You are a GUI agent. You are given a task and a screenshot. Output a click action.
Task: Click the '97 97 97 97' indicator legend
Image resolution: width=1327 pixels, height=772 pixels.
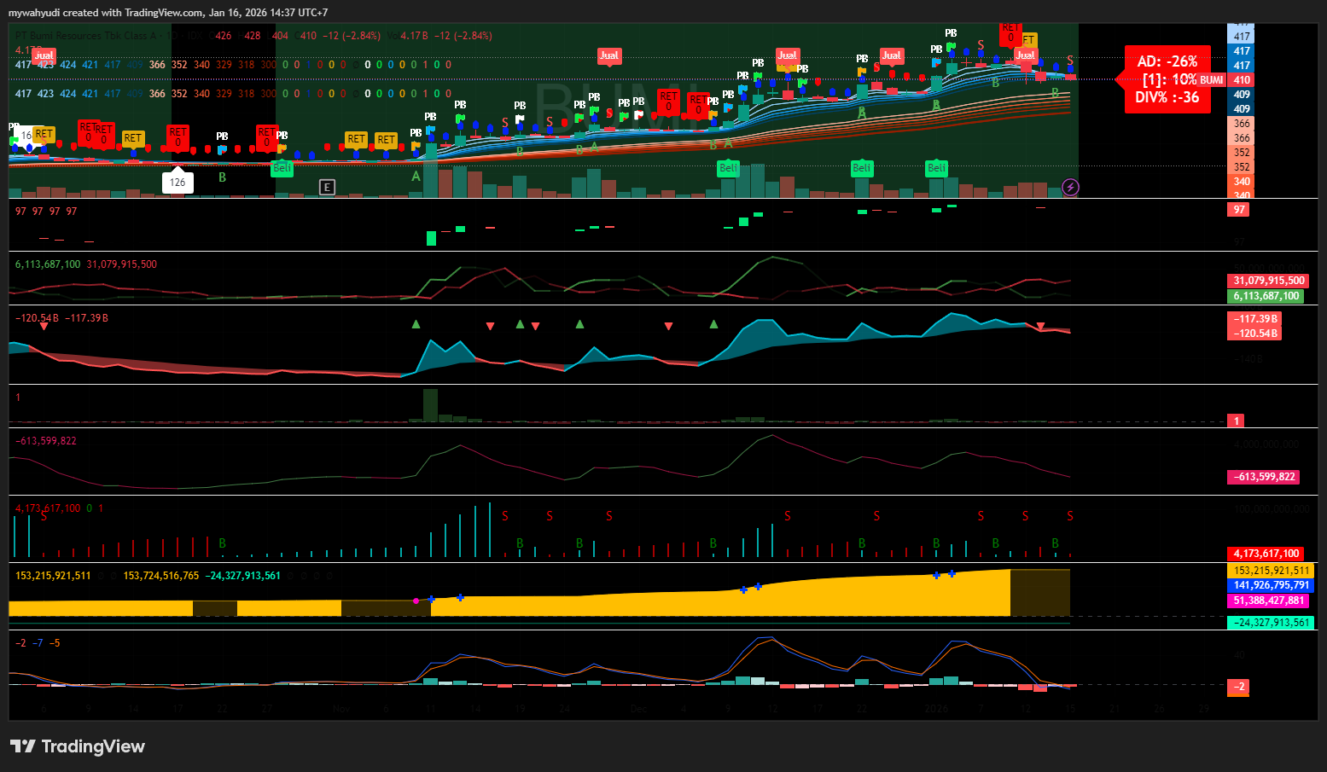coord(46,212)
